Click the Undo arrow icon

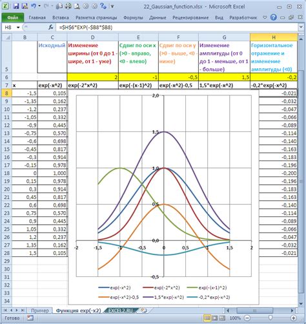click(x=34, y=6)
